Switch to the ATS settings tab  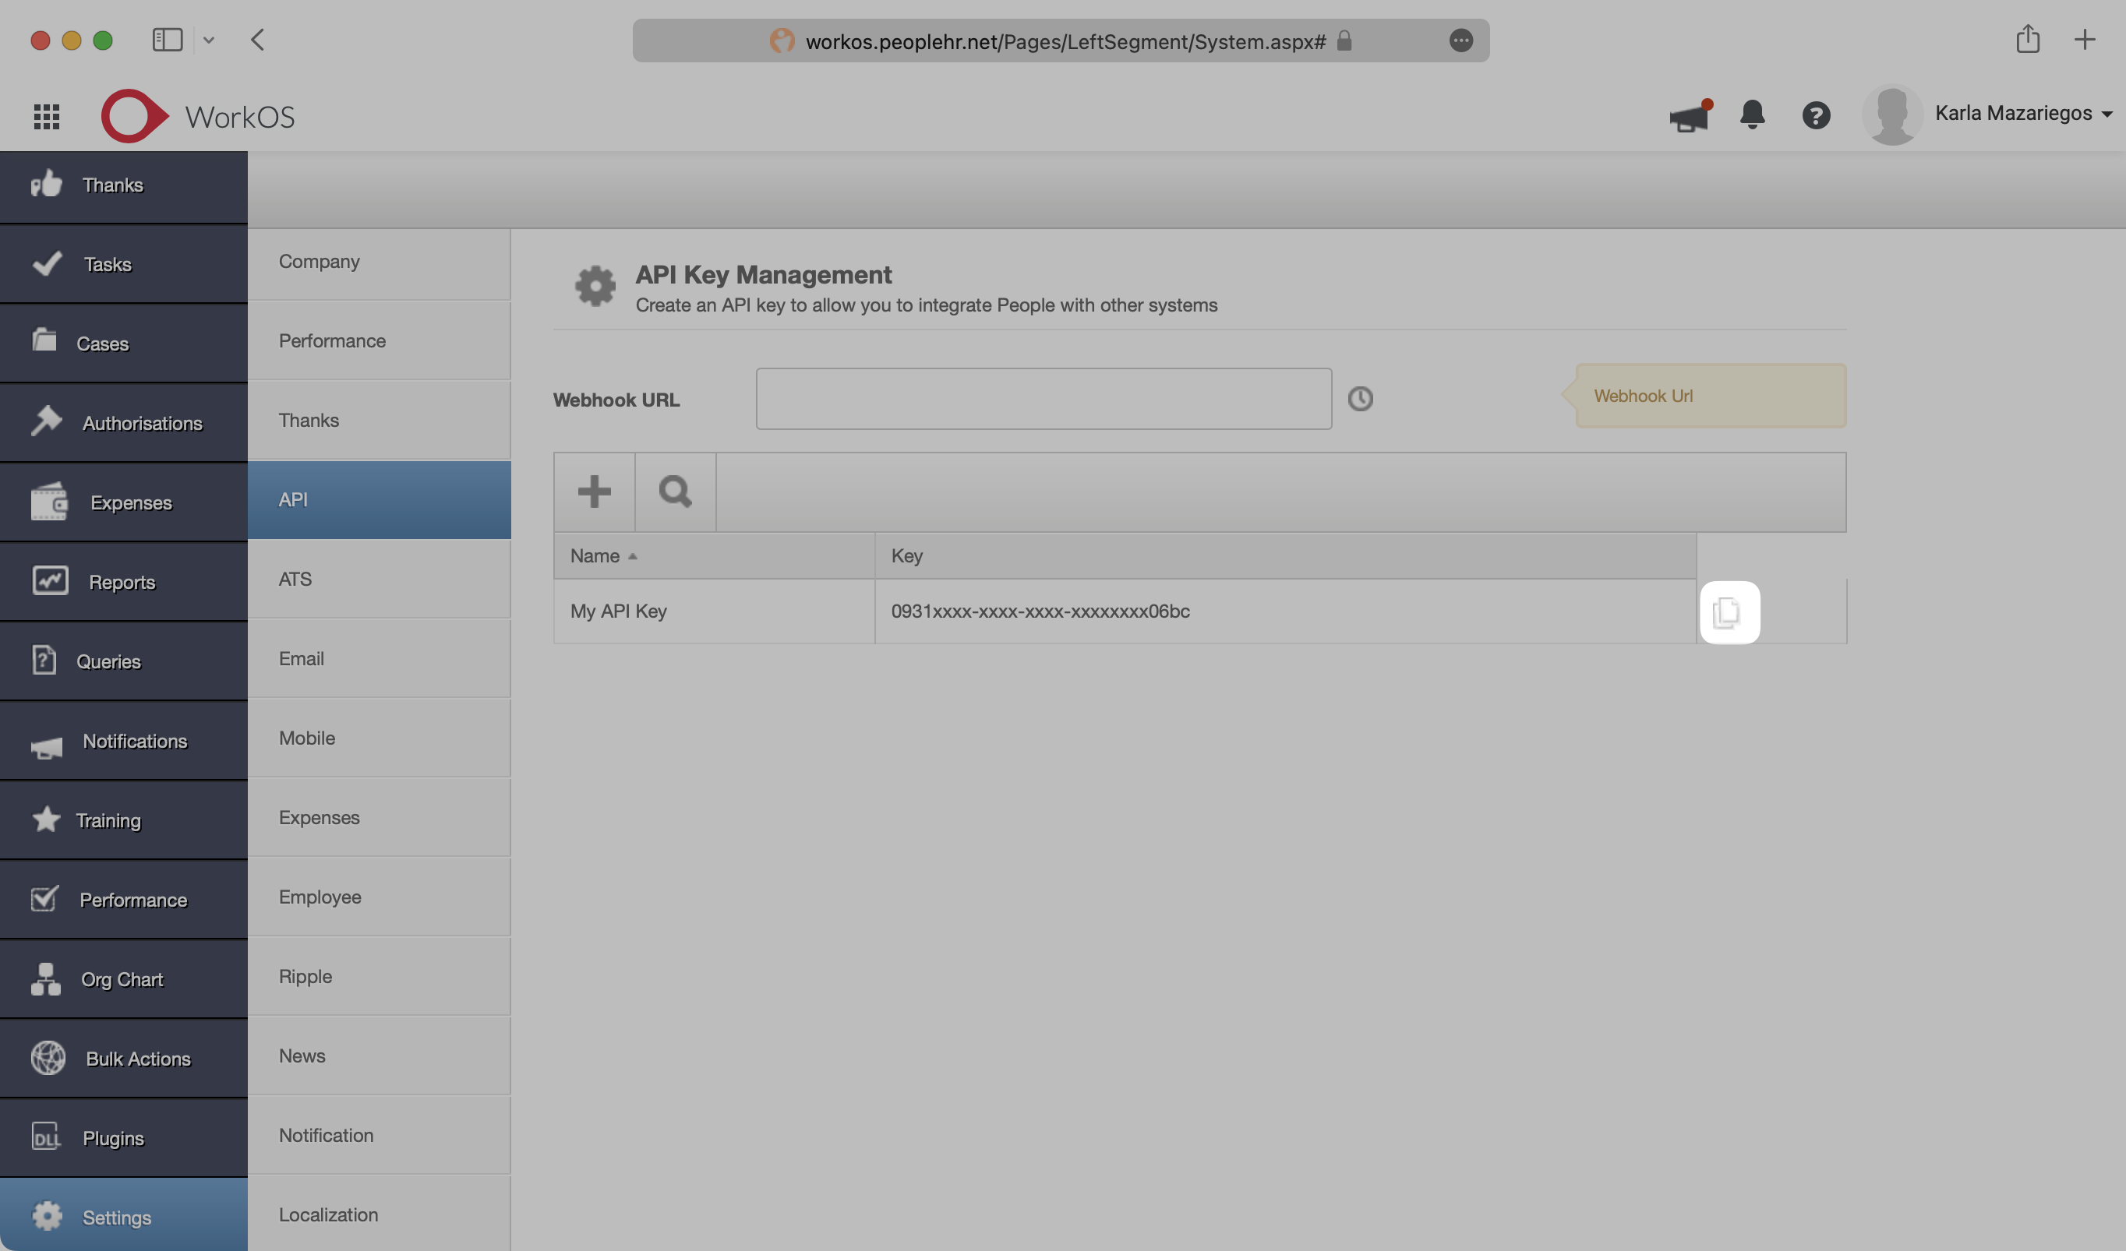tap(295, 579)
